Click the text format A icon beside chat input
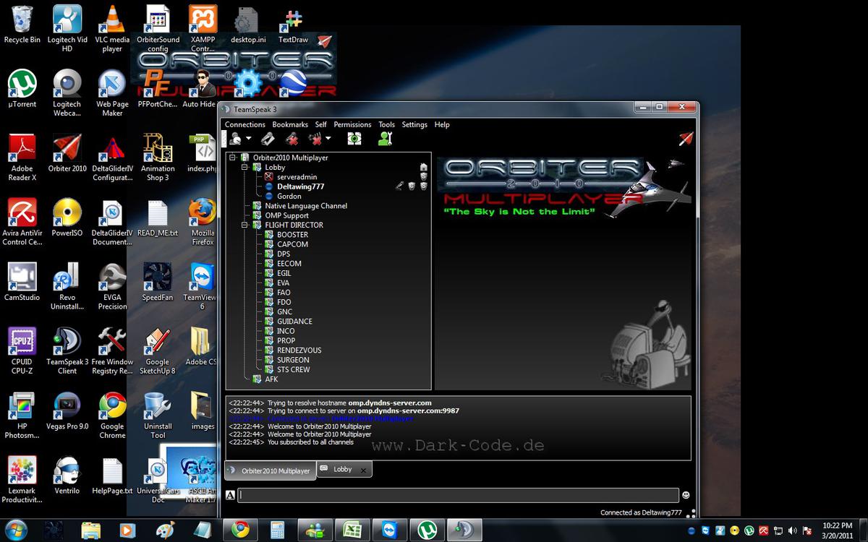The width and height of the screenshot is (868, 542). click(x=230, y=495)
